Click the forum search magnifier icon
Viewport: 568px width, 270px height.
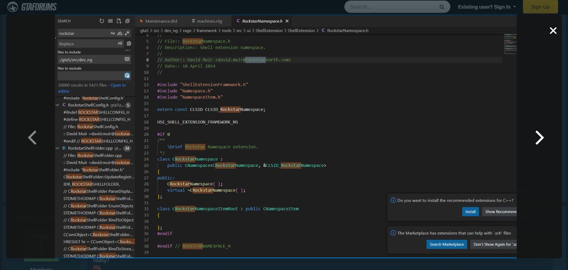point(442,7)
